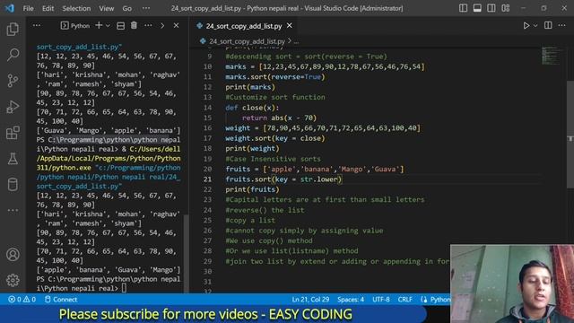This screenshot has width=574, height=323.
Task: Split the terminal panel
Action: coord(120,26)
